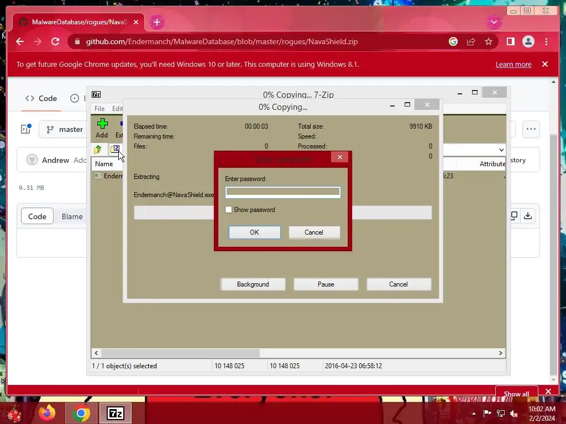
Task: Open the Action Center flag icon
Action: (487, 413)
